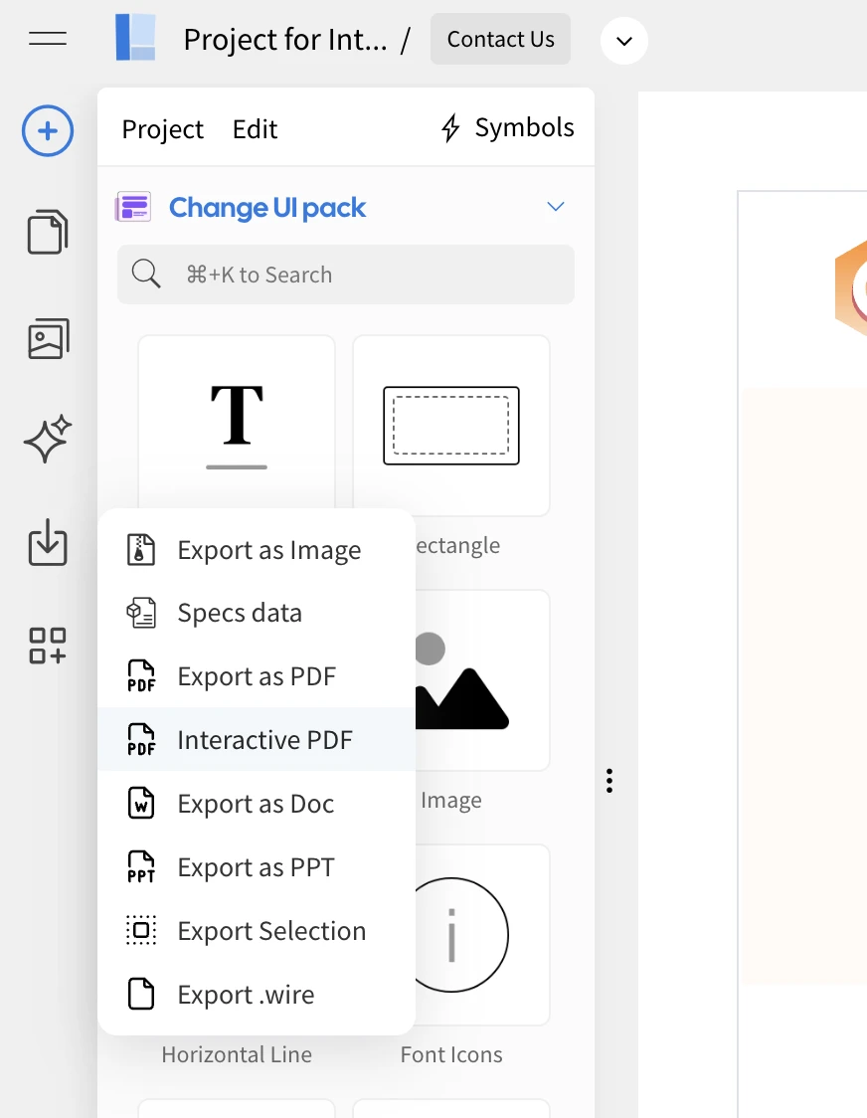867x1118 pixels.
Task: Select the AI sparkle tool
Action: [x=47, y=438]
